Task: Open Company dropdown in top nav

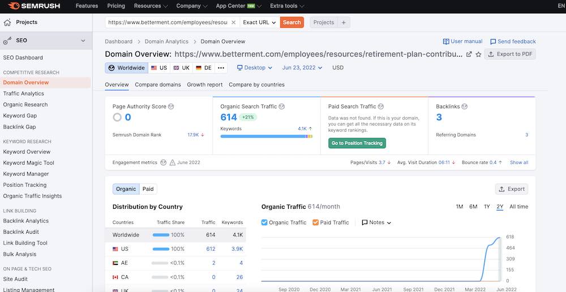Action: (x=192, y=6)
